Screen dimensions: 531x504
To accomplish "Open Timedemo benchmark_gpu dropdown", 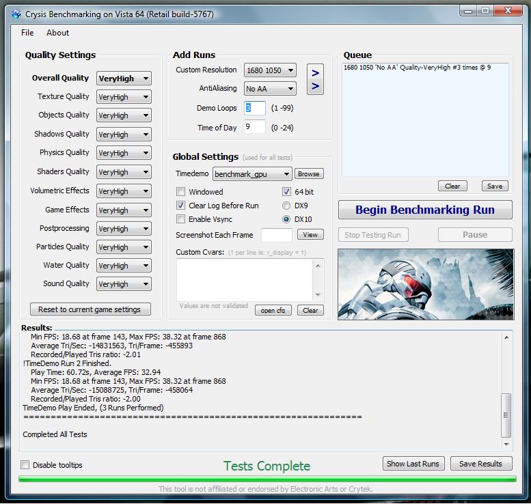I will pyautogui.click(x=252, y=174).
